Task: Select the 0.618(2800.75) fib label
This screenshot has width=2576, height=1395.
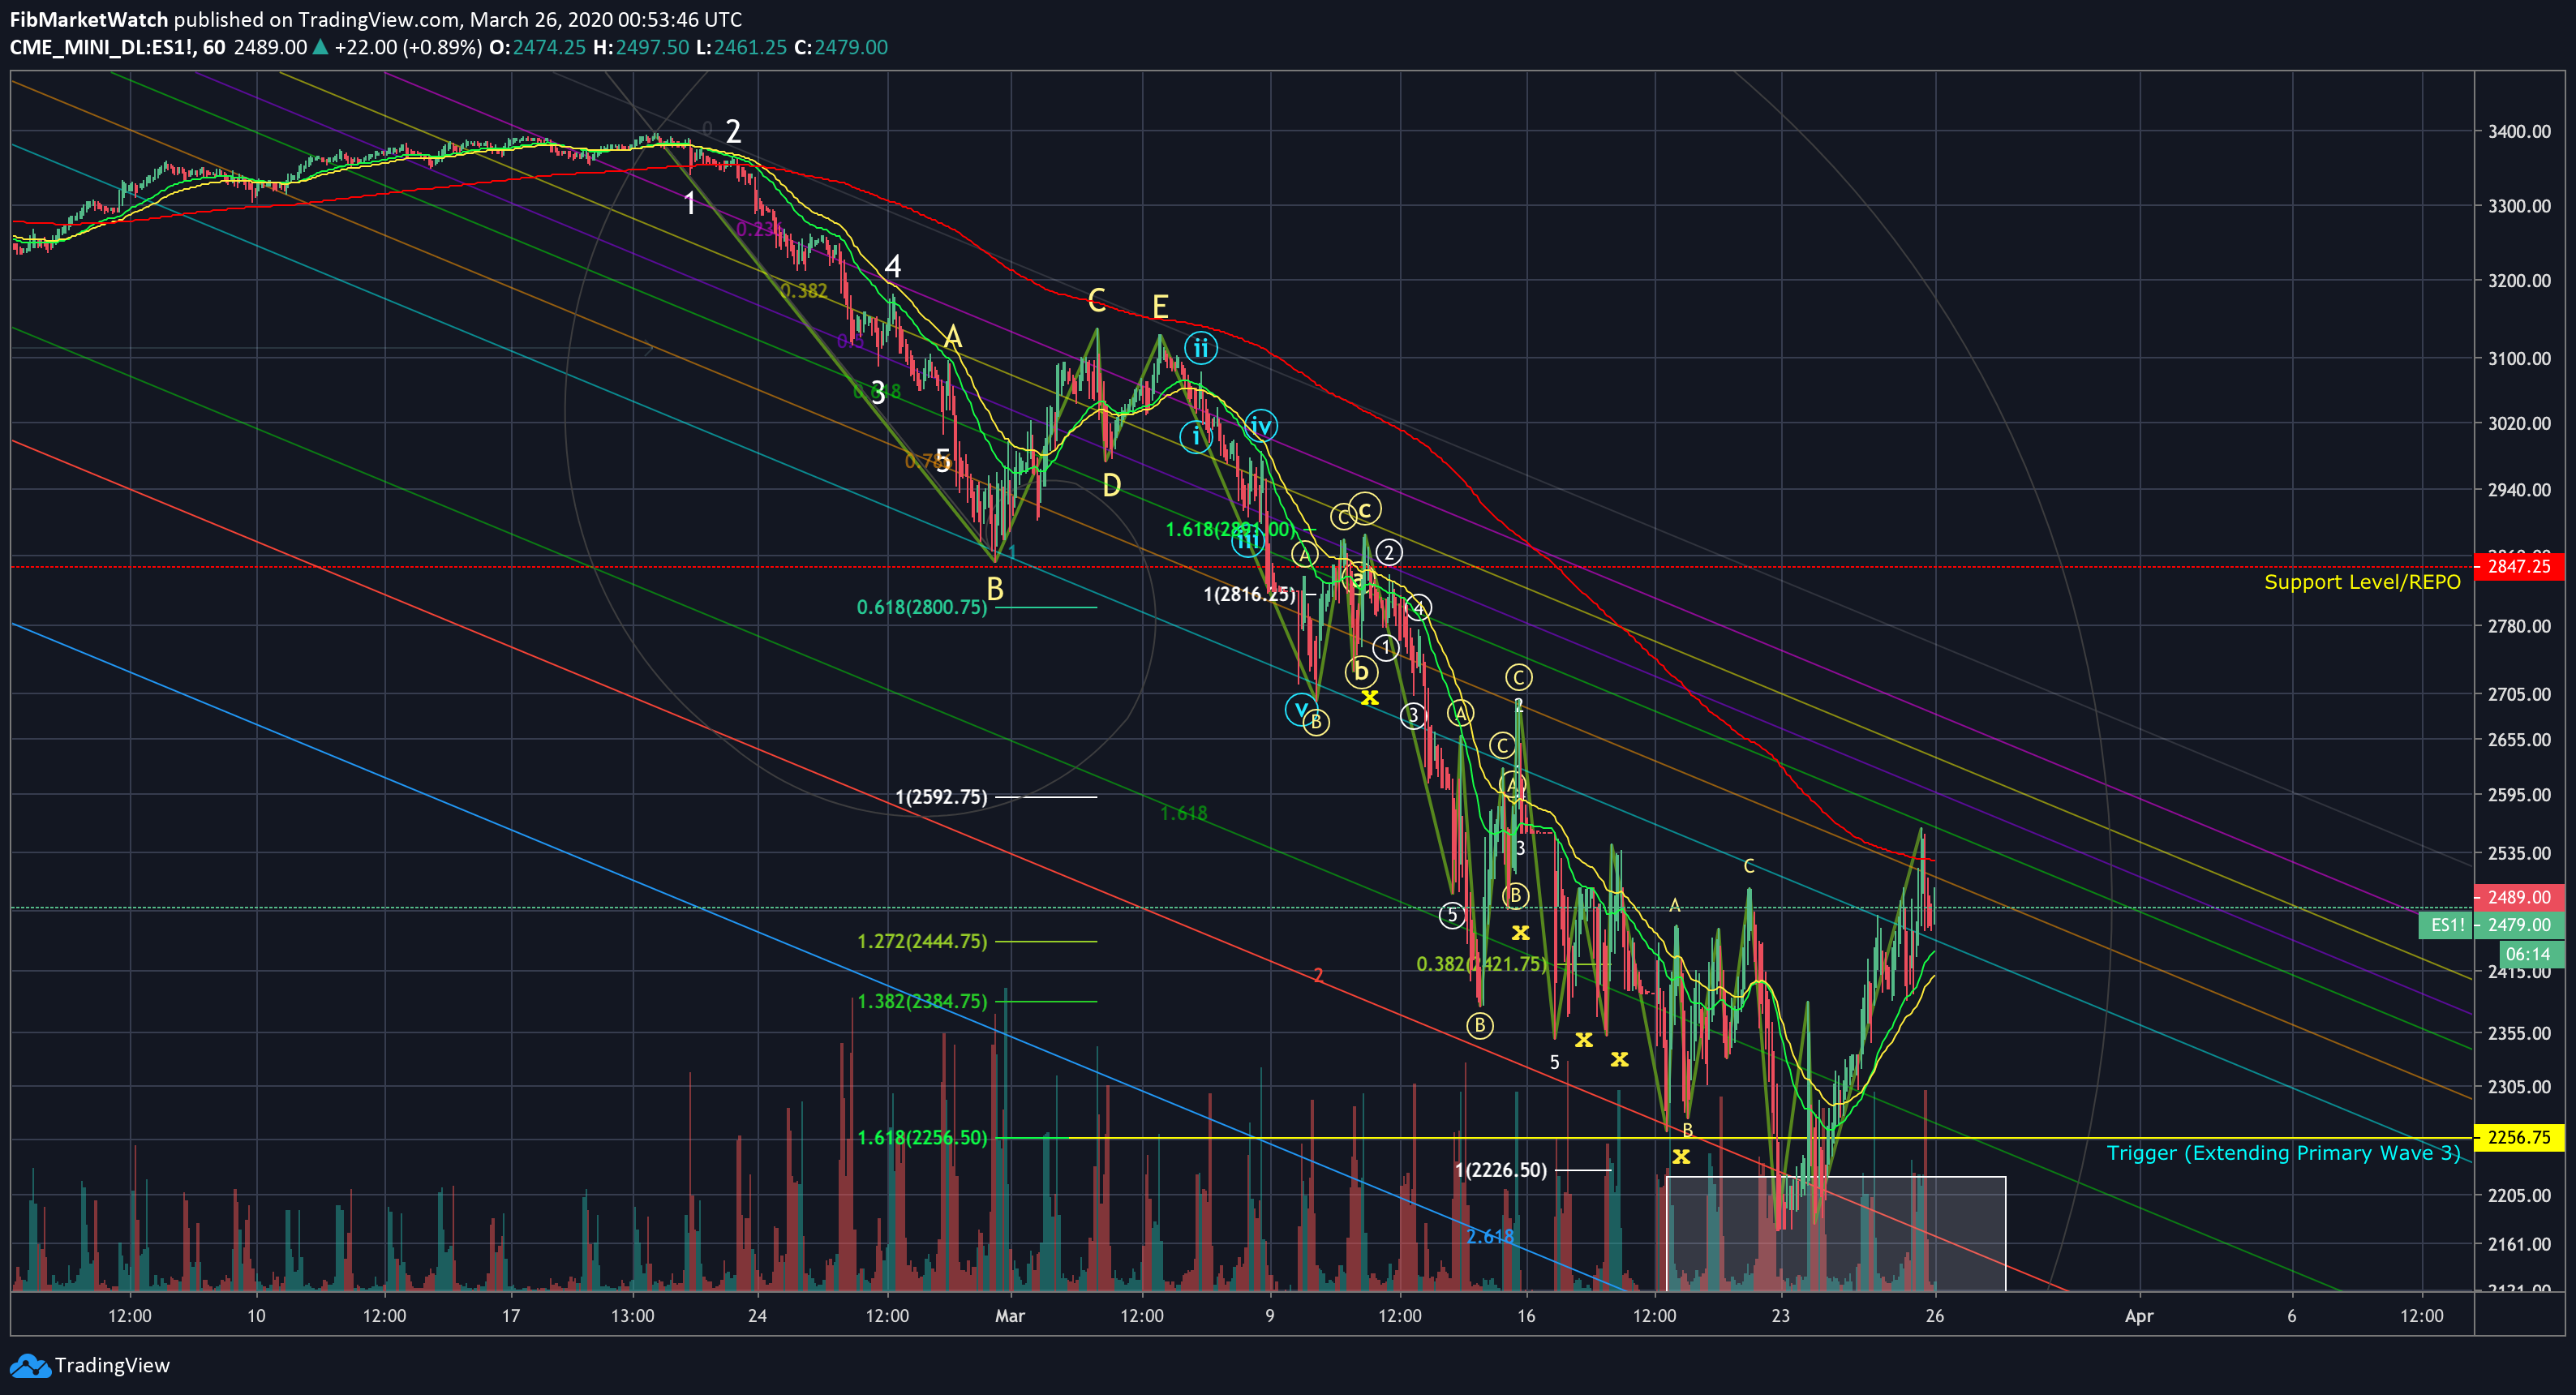Action: click(922, 607)
